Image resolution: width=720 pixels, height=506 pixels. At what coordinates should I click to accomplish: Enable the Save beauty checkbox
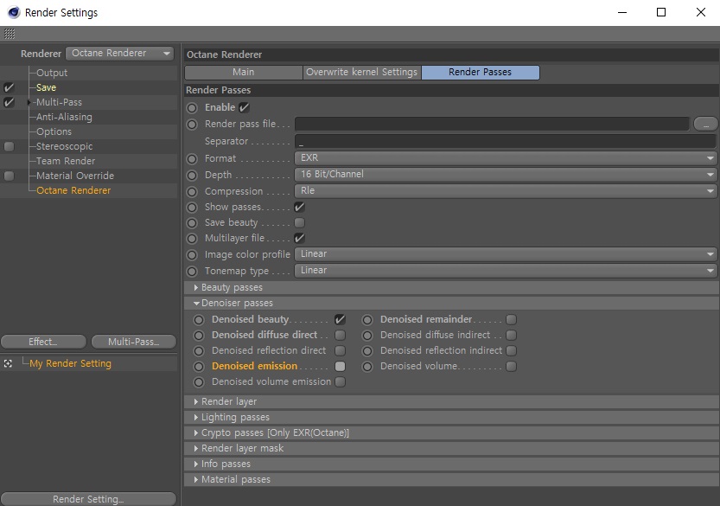coord(299,223)
